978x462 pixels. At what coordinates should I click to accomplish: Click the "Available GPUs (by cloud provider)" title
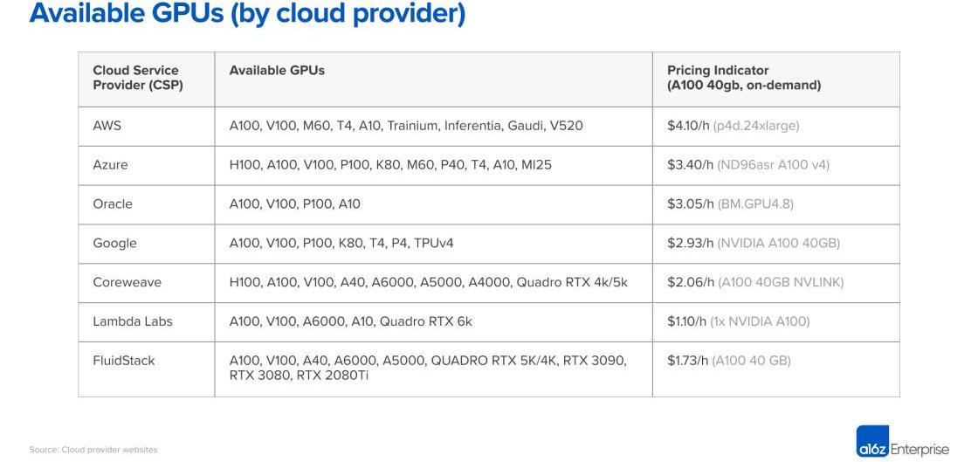[x=247, y=14]
